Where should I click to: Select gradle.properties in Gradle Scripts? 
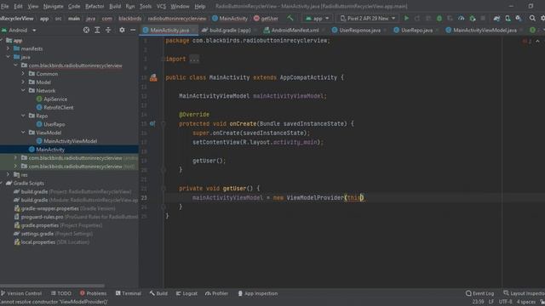pyautogui.click(x=58, y=225)
